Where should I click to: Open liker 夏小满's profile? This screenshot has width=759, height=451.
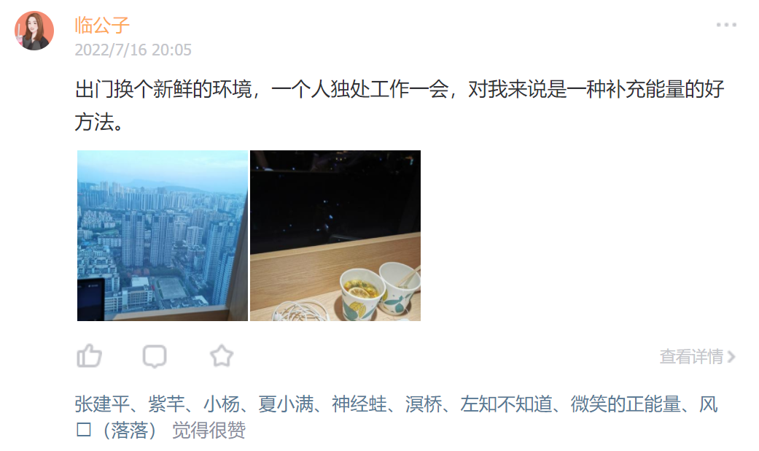pos(286,404)
